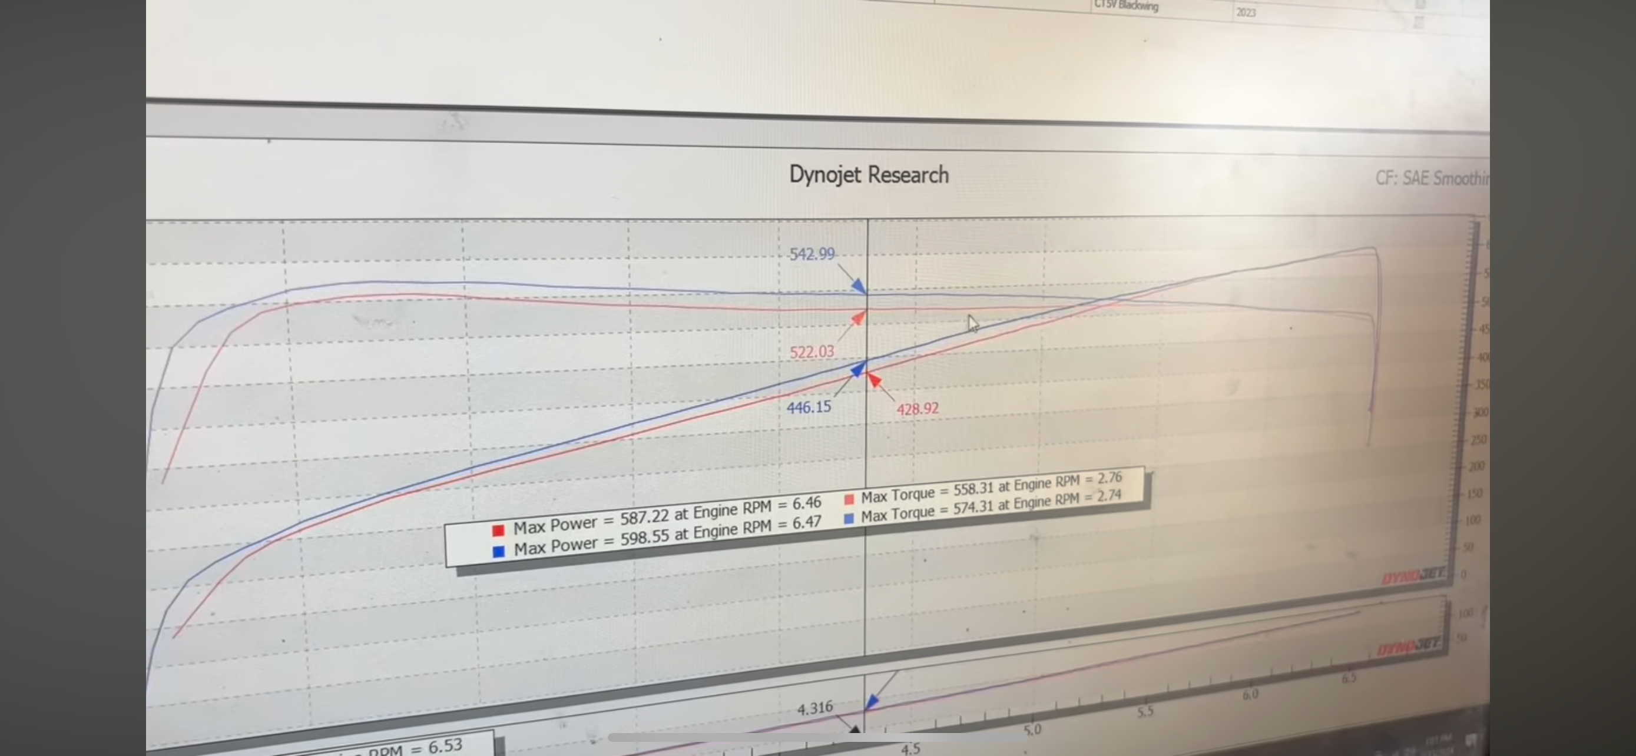The width and height of the screenshot is (1636, 756).
Task: Select the red arrow marker at 428.92
Action: click(x=875, y=380)
